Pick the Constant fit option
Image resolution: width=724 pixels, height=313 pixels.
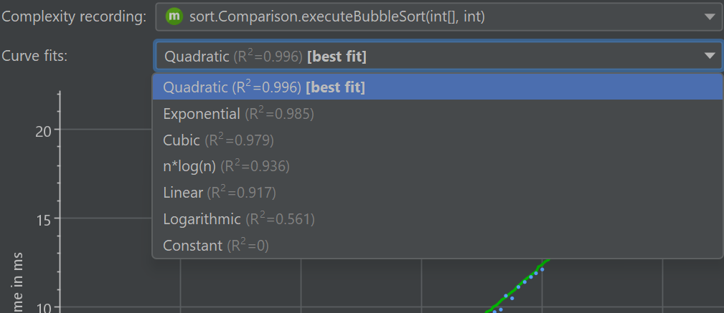pyautogui.click(x=215, y=246)
